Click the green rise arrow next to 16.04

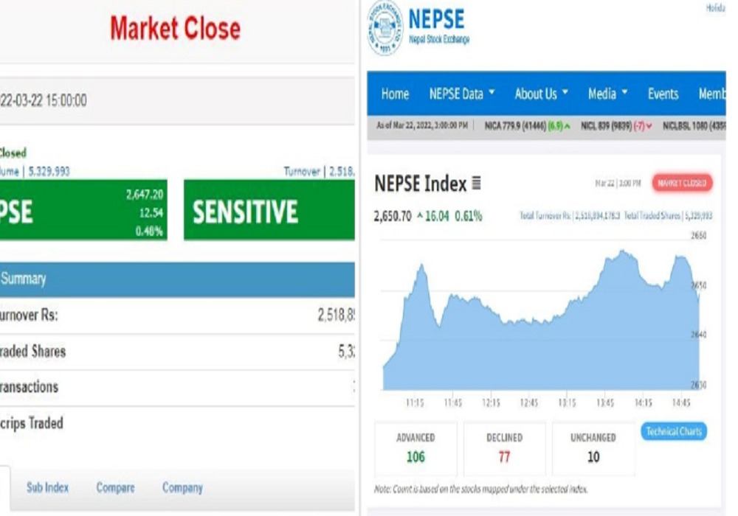420,216
